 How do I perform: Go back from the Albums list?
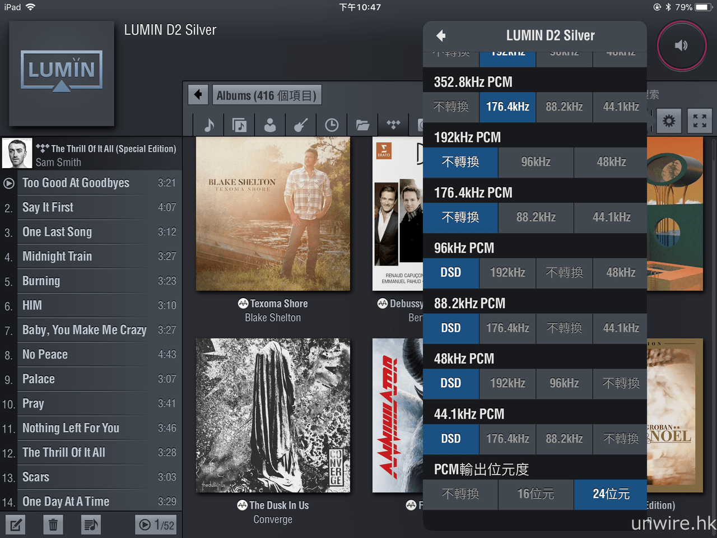coord(198,95)
